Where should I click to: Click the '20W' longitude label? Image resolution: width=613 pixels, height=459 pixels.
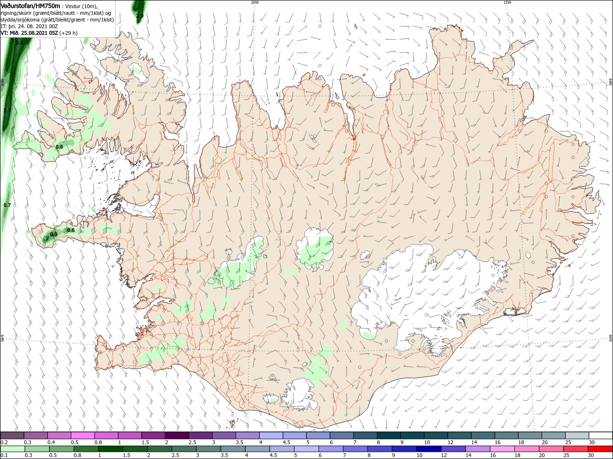[255, 2]
